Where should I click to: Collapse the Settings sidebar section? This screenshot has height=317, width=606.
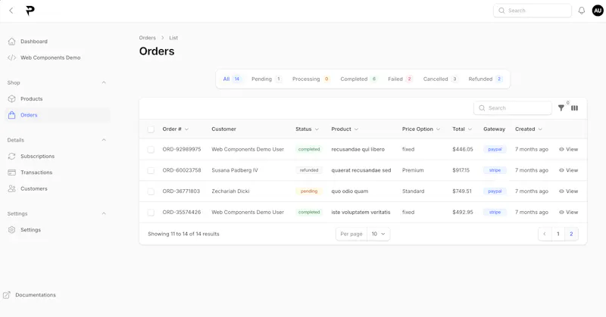click(x=104, y=213)
